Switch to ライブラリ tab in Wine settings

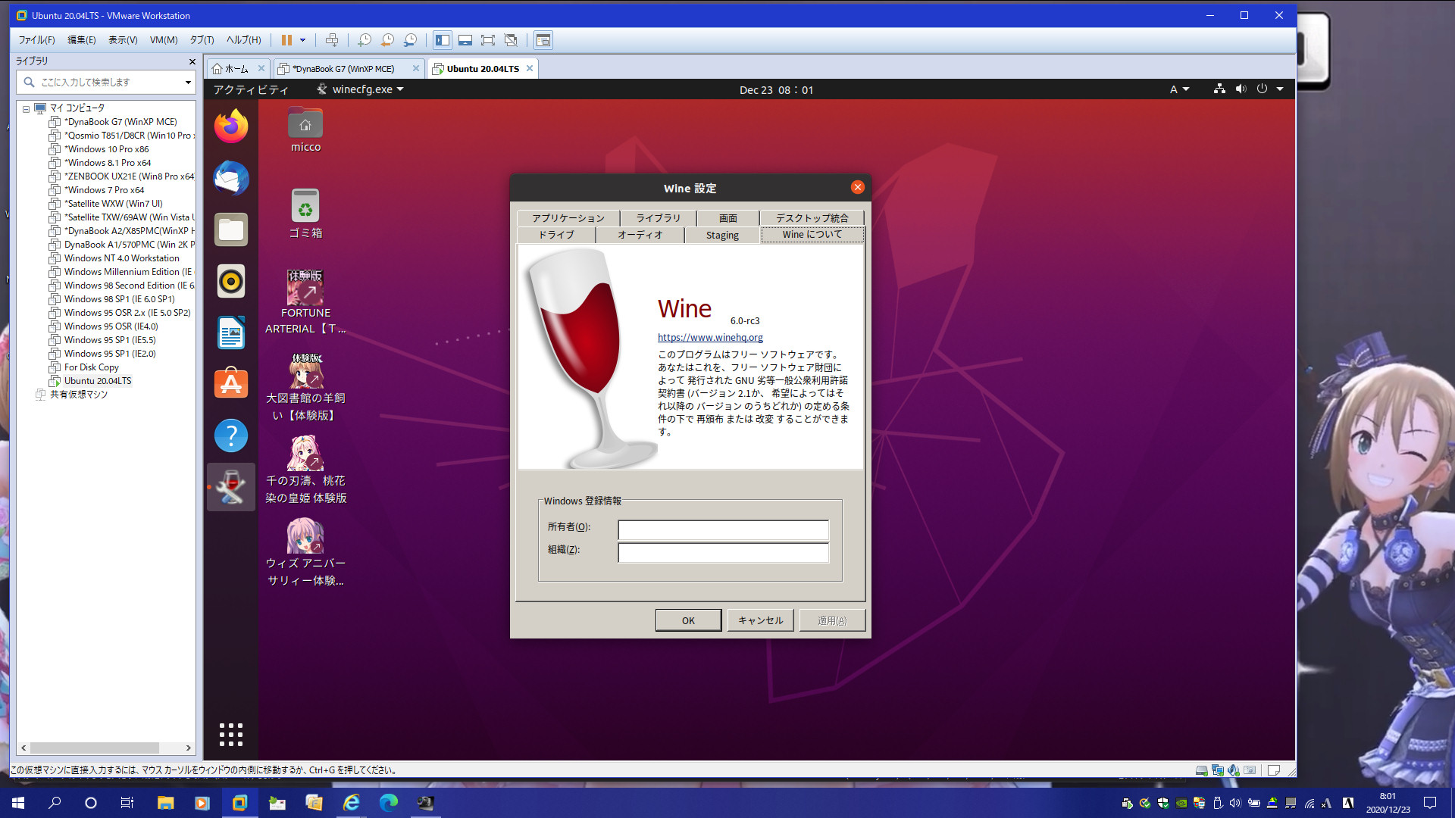[x=658, y=218]
